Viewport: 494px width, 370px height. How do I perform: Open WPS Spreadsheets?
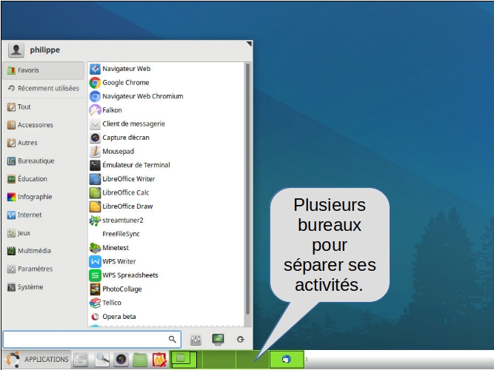[x=130, y=275]
